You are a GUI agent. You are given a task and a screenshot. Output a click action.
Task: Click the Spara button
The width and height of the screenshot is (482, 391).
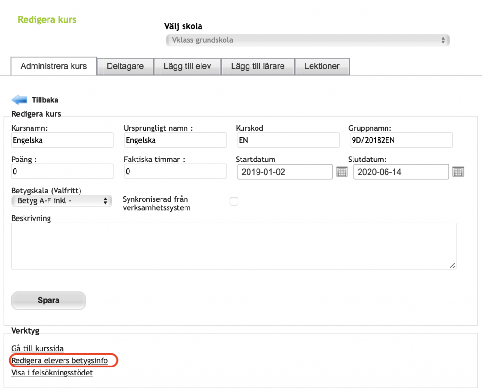[x=48, y=300]
